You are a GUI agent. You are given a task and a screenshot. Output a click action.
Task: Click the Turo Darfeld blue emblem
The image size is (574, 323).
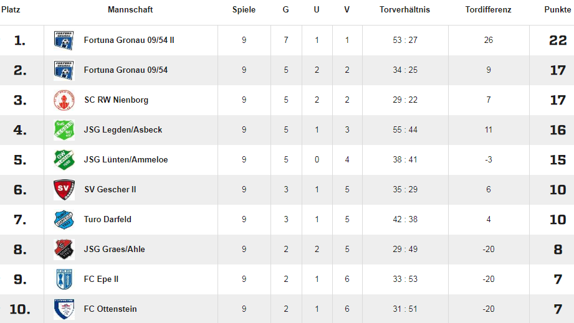click(64, 220)
